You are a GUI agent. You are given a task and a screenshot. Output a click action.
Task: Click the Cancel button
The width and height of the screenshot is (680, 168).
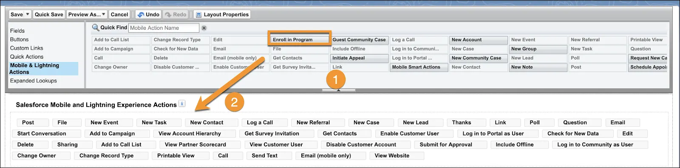coord(119,14)
